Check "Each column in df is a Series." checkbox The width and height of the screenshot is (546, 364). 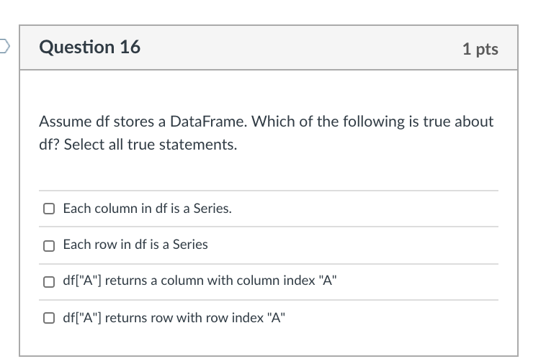[49, 209]
